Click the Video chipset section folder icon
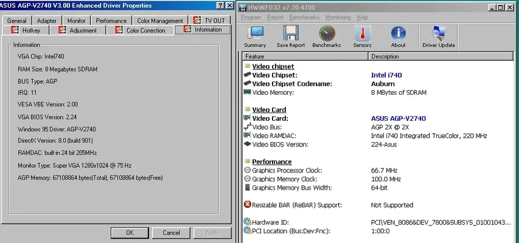The image size is (519, 243). pos(247,66)
